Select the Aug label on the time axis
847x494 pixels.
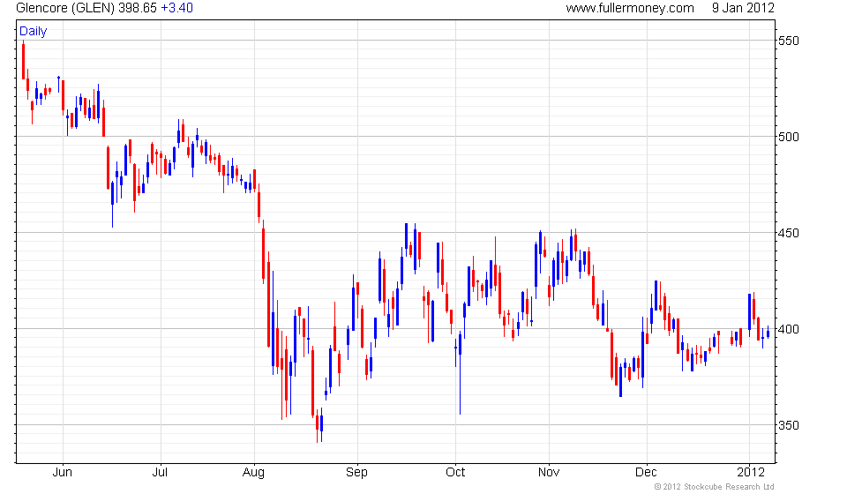coord(253,473)
